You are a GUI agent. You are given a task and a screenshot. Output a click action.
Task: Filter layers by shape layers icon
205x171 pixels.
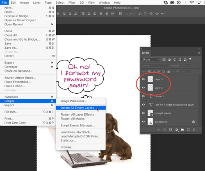coord(180,60)
